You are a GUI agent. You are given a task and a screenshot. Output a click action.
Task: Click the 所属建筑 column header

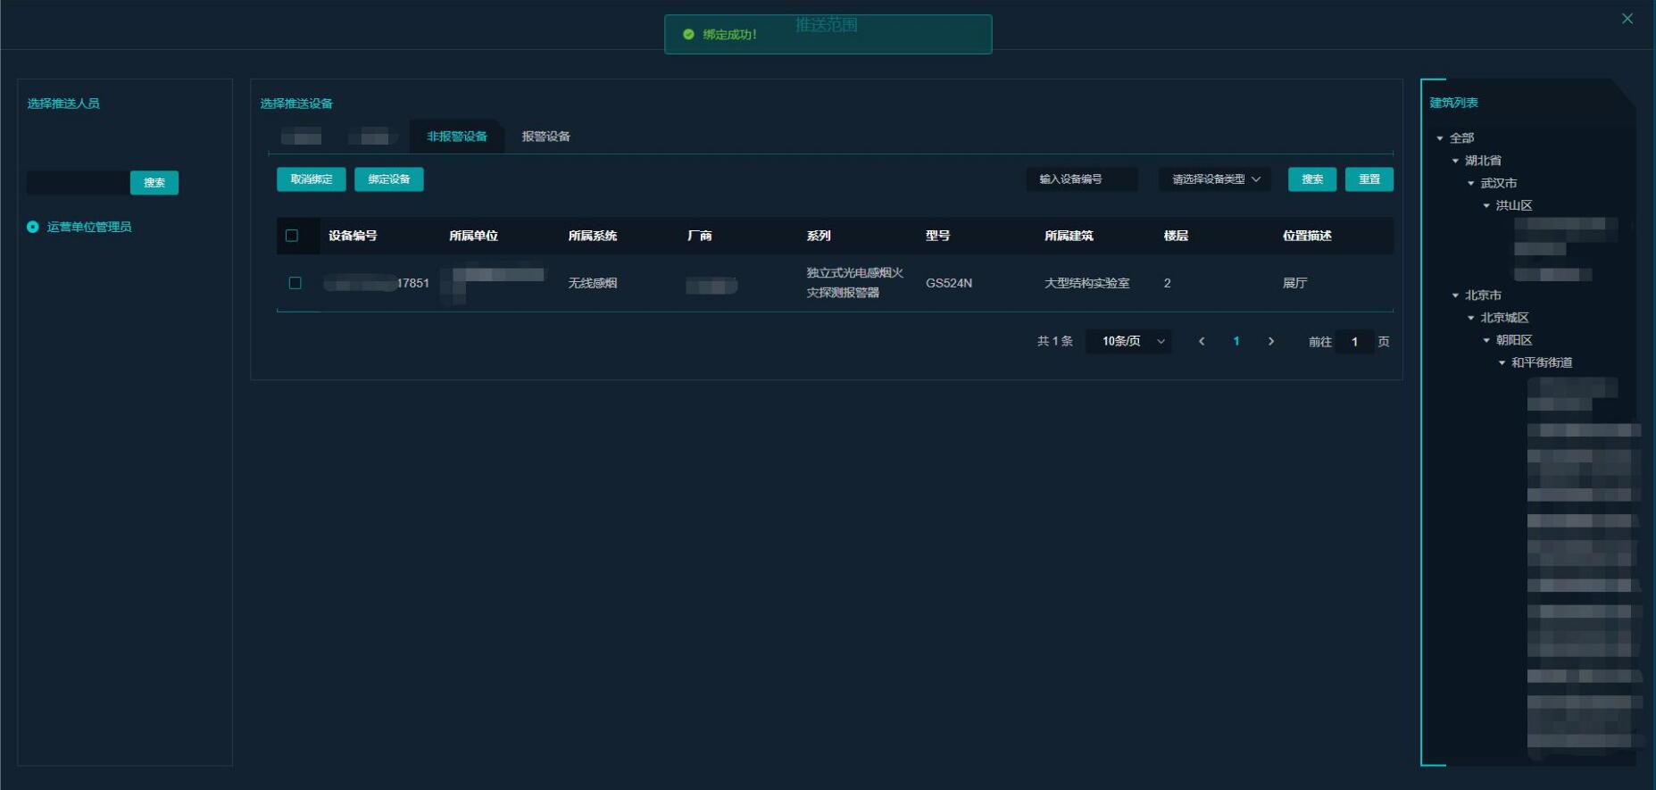pos(1069,236)
